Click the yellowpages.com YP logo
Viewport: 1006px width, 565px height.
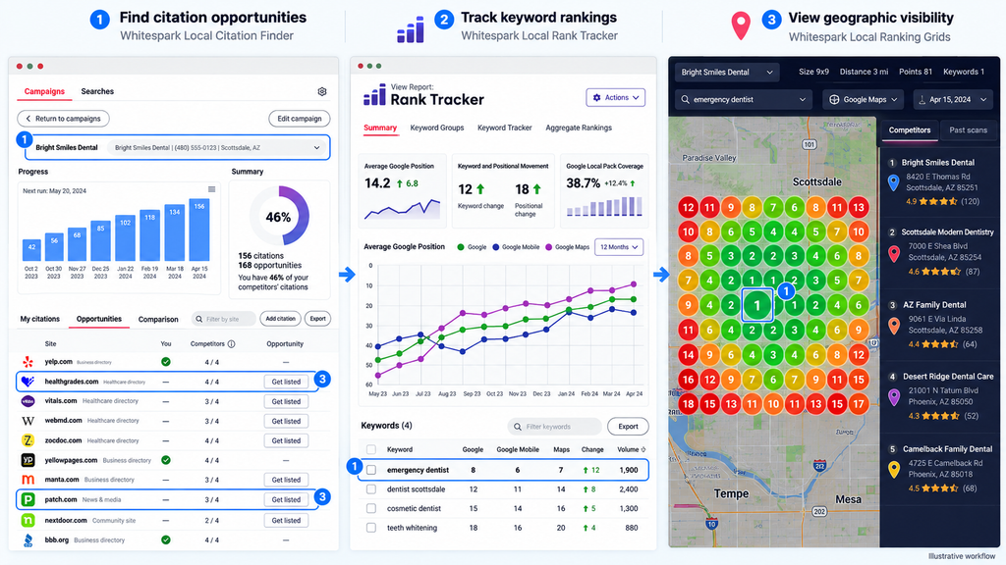tap(28, 460)
